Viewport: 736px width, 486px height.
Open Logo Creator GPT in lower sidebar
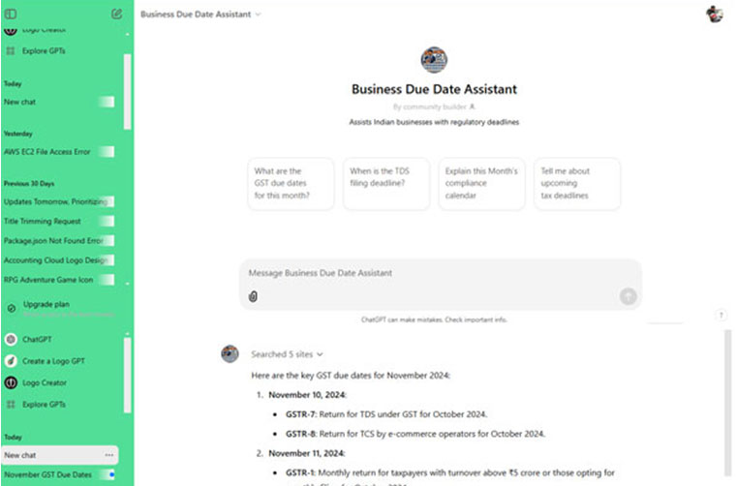(45, 382)
